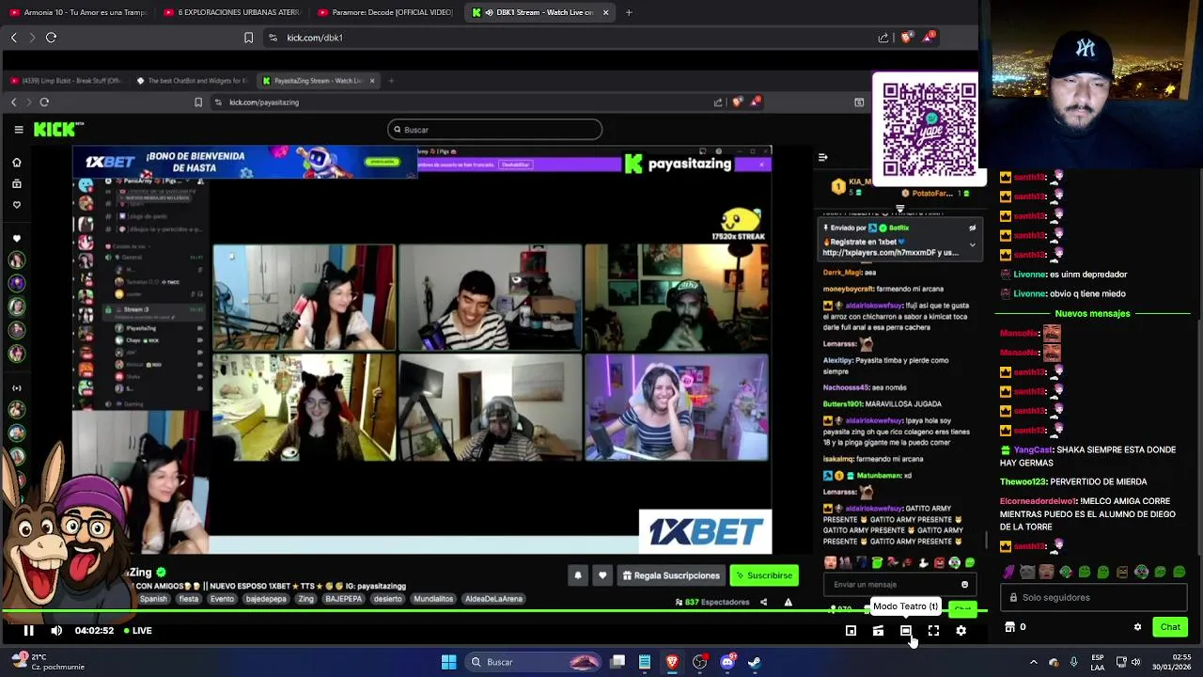
Task: Collapse the chat panel in streamed window
Action: 822,158
